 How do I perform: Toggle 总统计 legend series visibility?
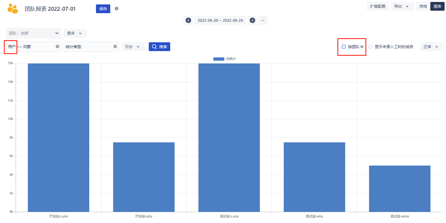pos(219,59)
